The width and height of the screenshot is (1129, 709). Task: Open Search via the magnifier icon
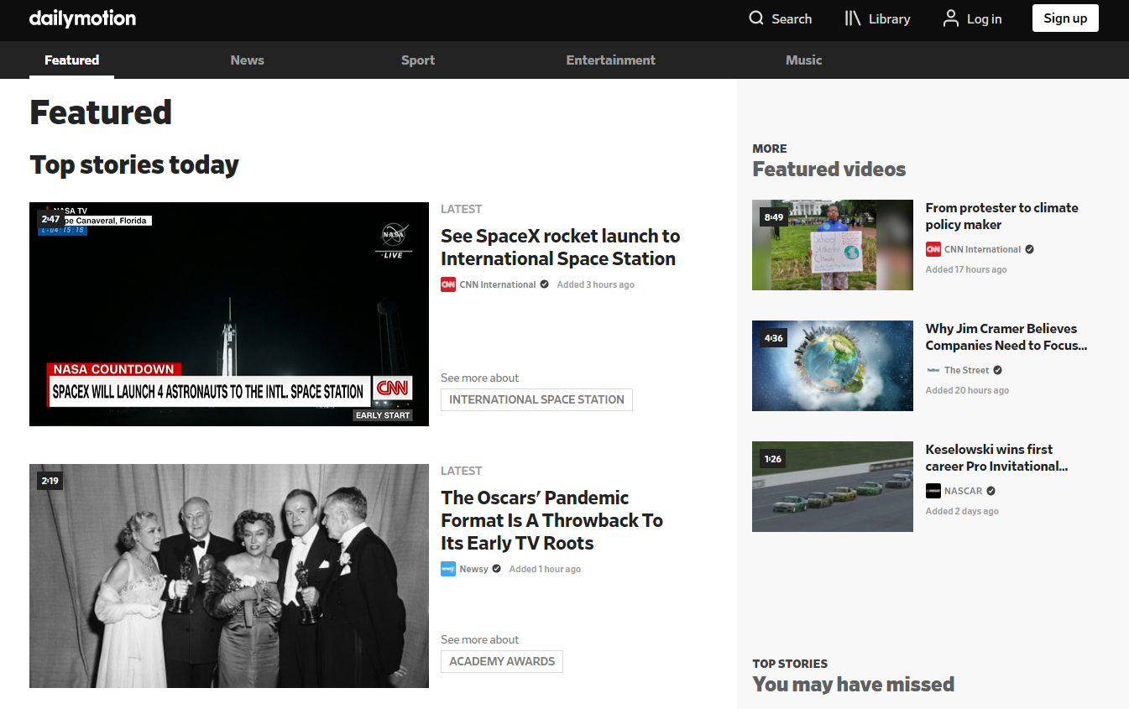(x=756, y=18)
